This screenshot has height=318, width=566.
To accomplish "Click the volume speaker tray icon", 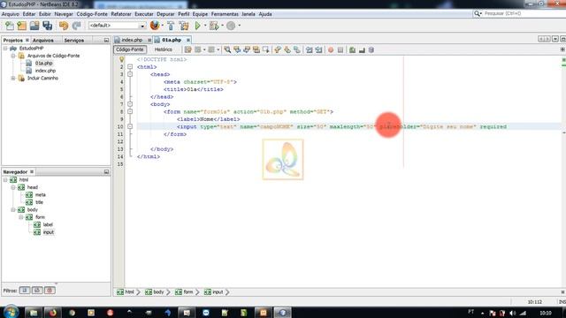I will (x=513, y=313).
